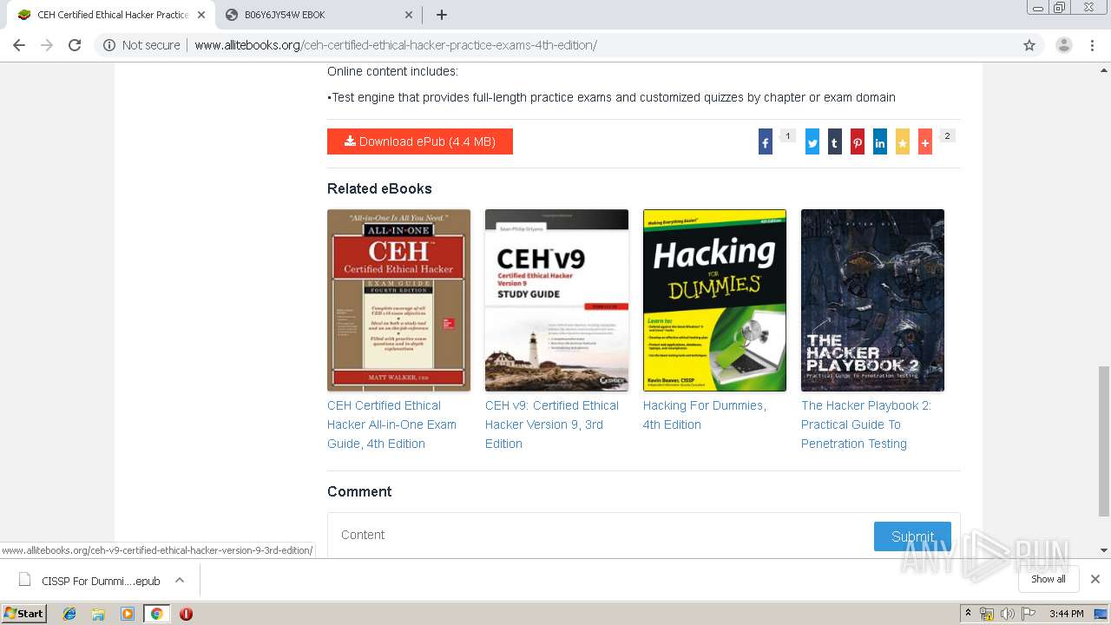Click the scrollbar down arrow
Viewport: 1111px width, 625px height.
point(1104,550)
